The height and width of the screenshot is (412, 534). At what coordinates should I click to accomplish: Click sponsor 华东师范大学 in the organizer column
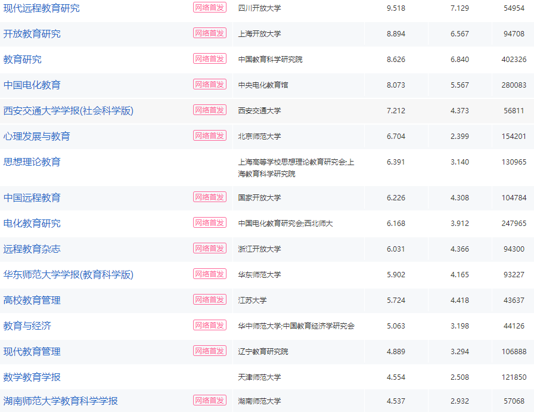click(x=259, y=274)
